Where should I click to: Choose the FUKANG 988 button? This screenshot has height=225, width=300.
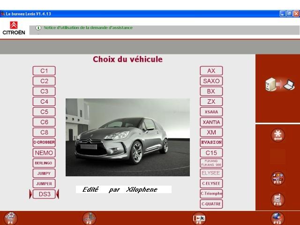coord(211,163)
